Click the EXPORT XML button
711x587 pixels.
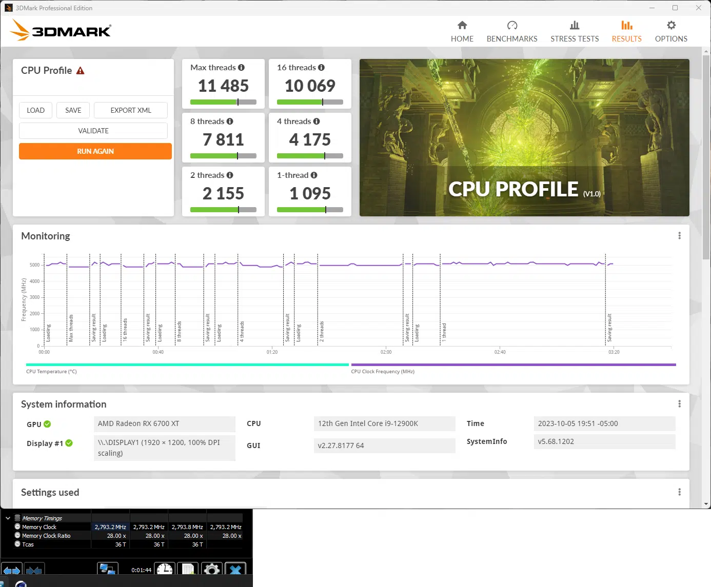click(x=131, y=110)
